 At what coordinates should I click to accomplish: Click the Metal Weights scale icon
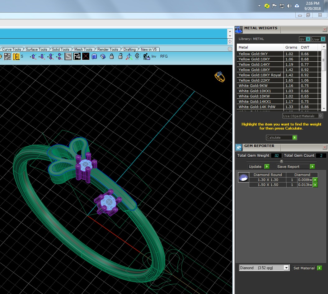(239, 30)
